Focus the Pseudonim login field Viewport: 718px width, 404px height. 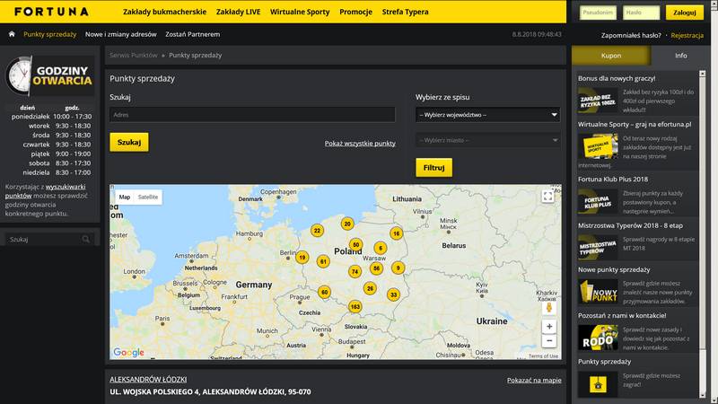point(598,13)
